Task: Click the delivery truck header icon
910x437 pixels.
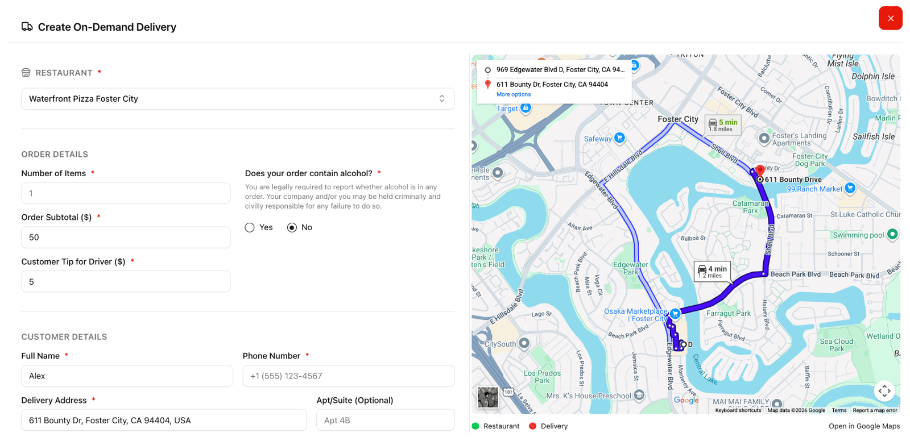Action: pos(27,27)
